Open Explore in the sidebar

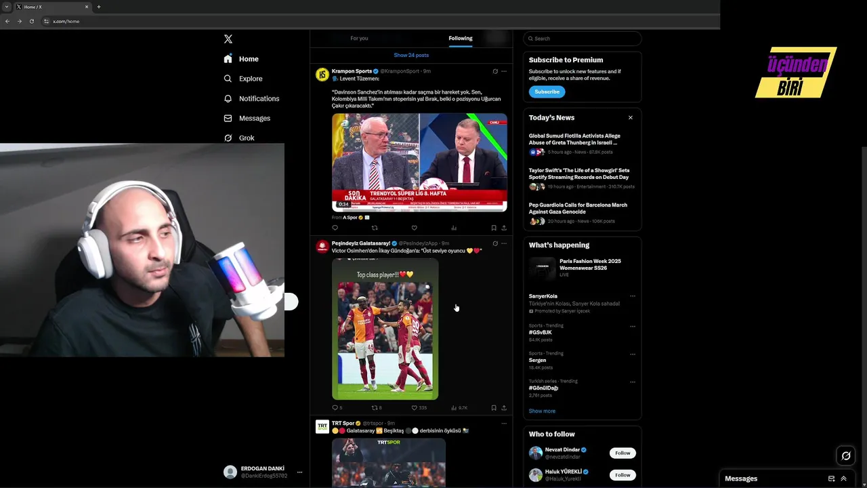243,79
